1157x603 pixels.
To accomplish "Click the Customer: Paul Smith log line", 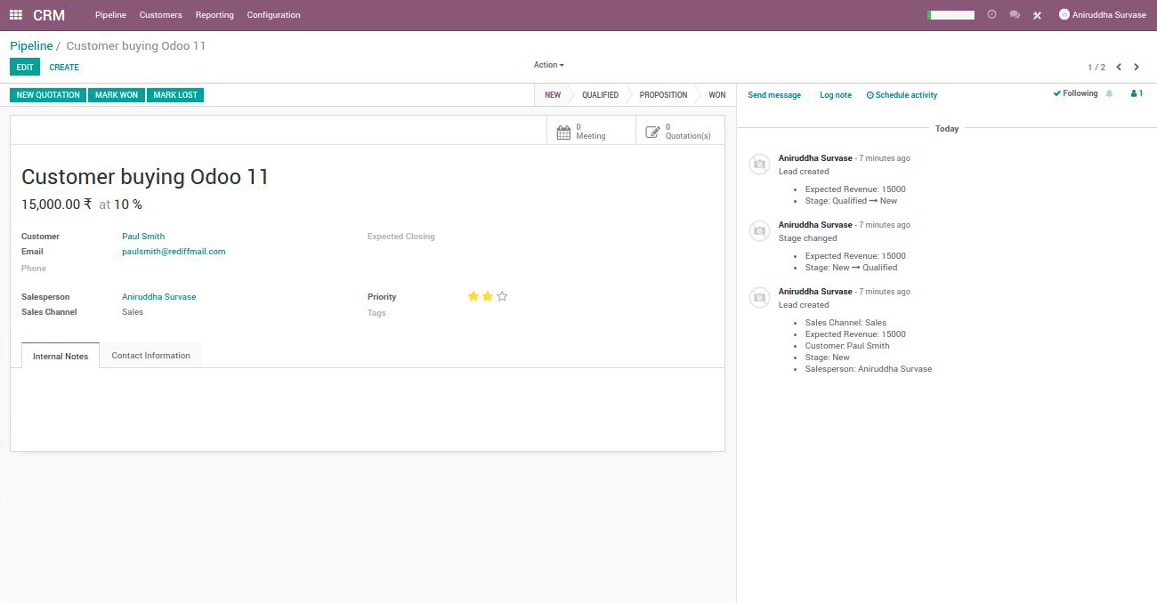I will pyautogui.click(x=847, y=346).
